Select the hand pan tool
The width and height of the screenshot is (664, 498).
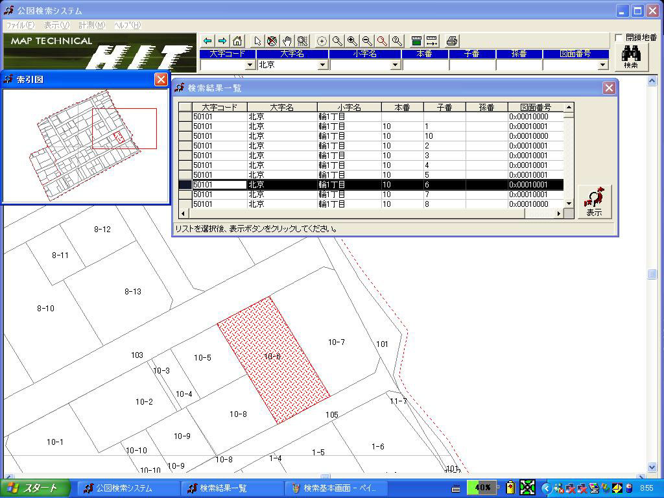click(x=287, y=41)
